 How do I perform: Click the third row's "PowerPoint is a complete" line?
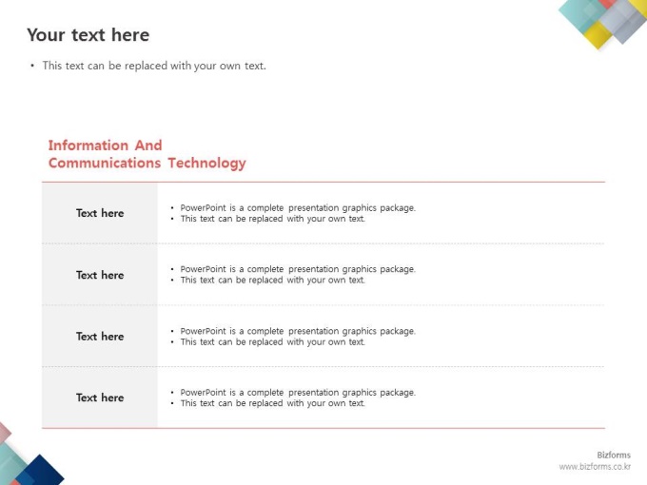pos(297,331)
